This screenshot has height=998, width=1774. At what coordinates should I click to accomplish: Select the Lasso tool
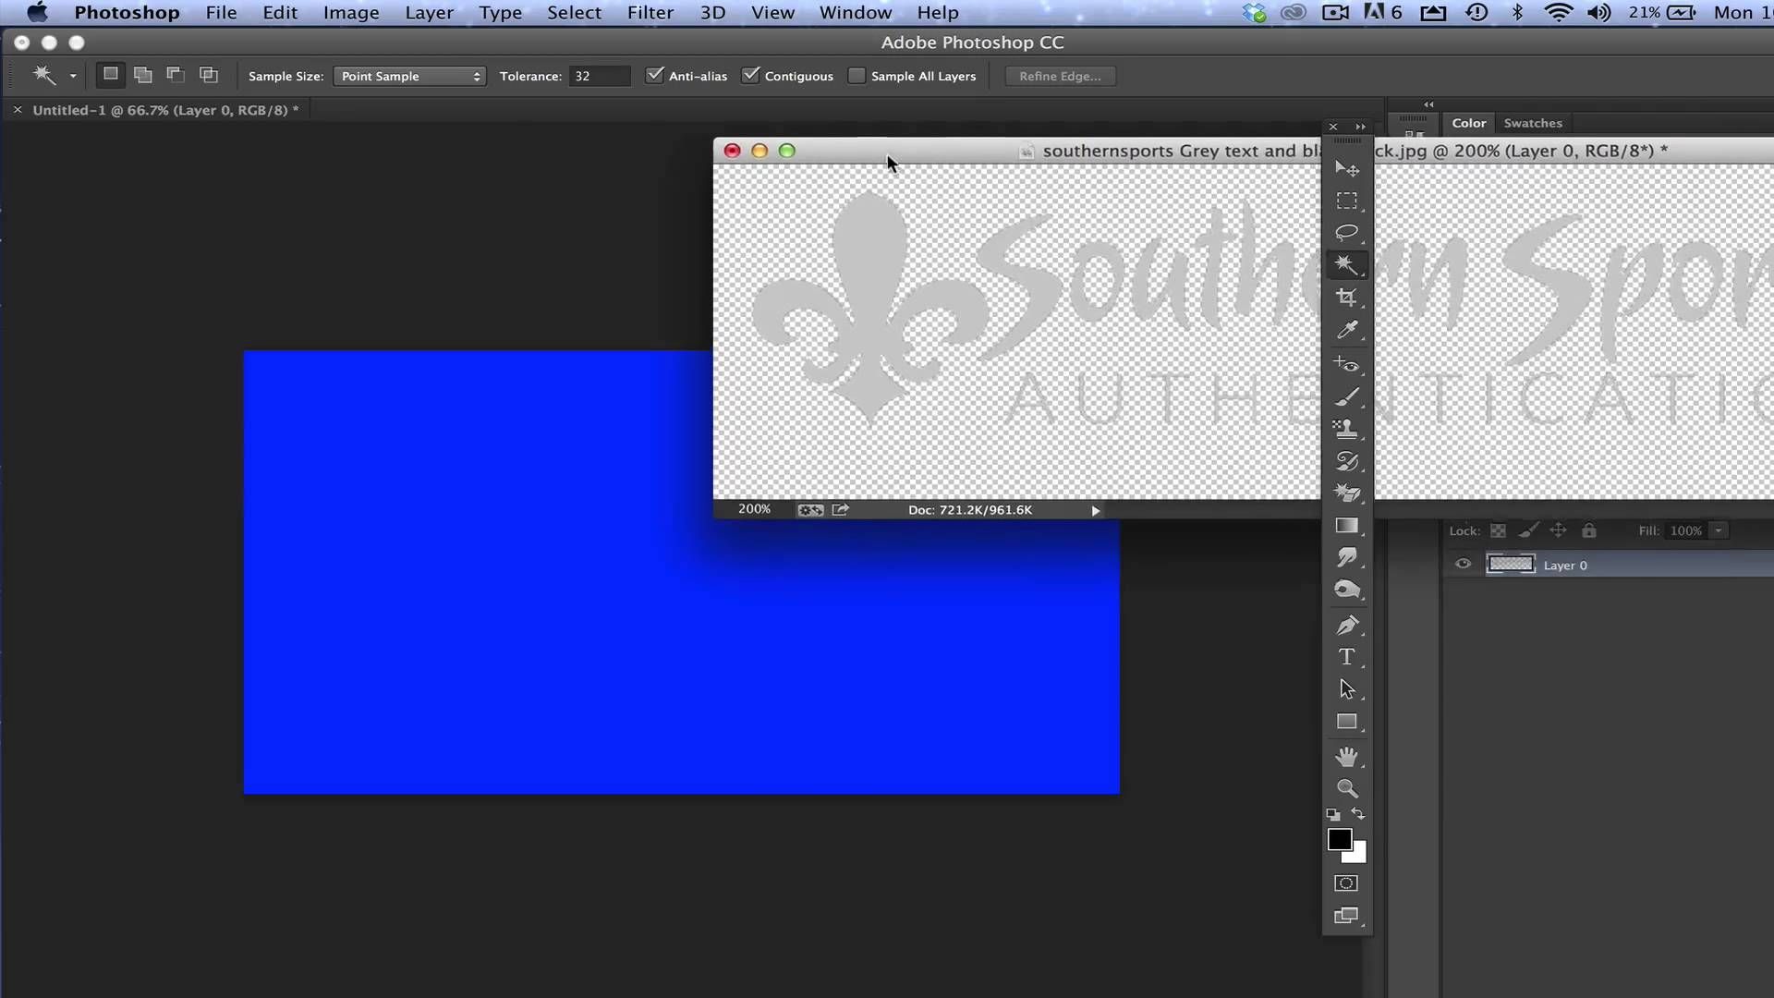(x=1346, y=232)
